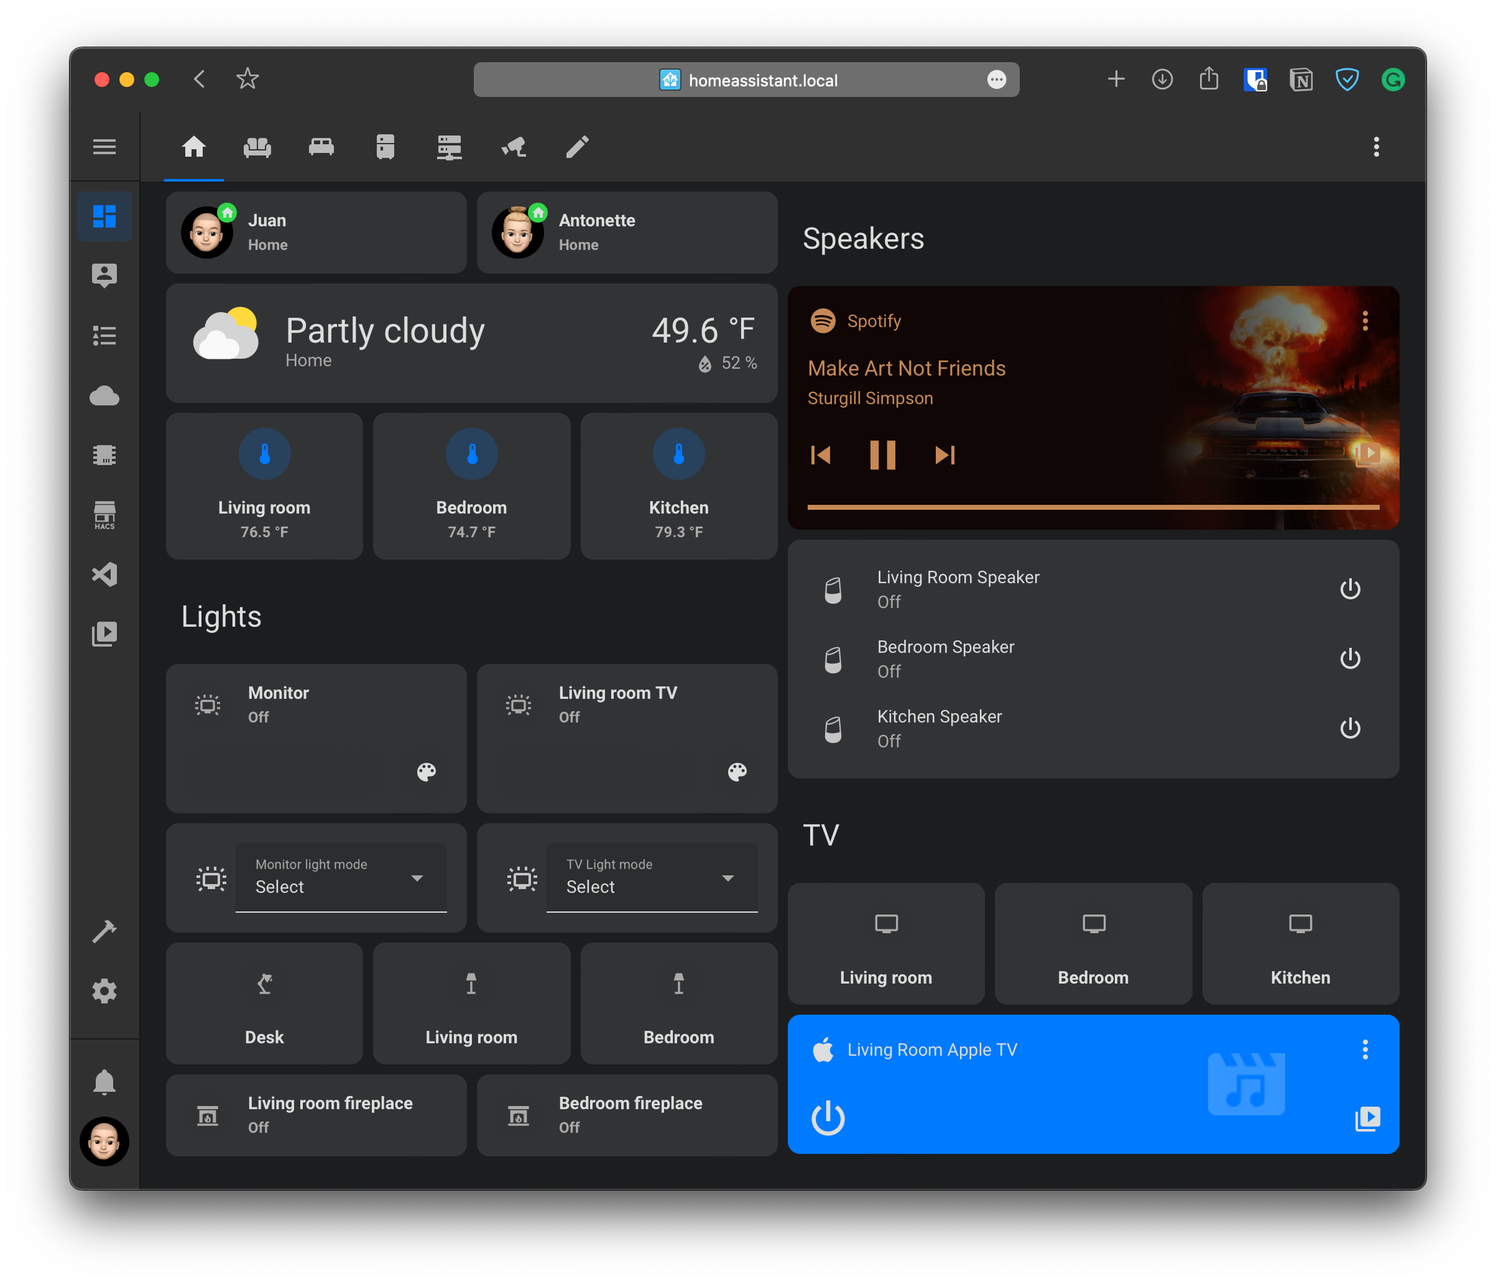Expand TV Light mode dropdown

(651, 878)
